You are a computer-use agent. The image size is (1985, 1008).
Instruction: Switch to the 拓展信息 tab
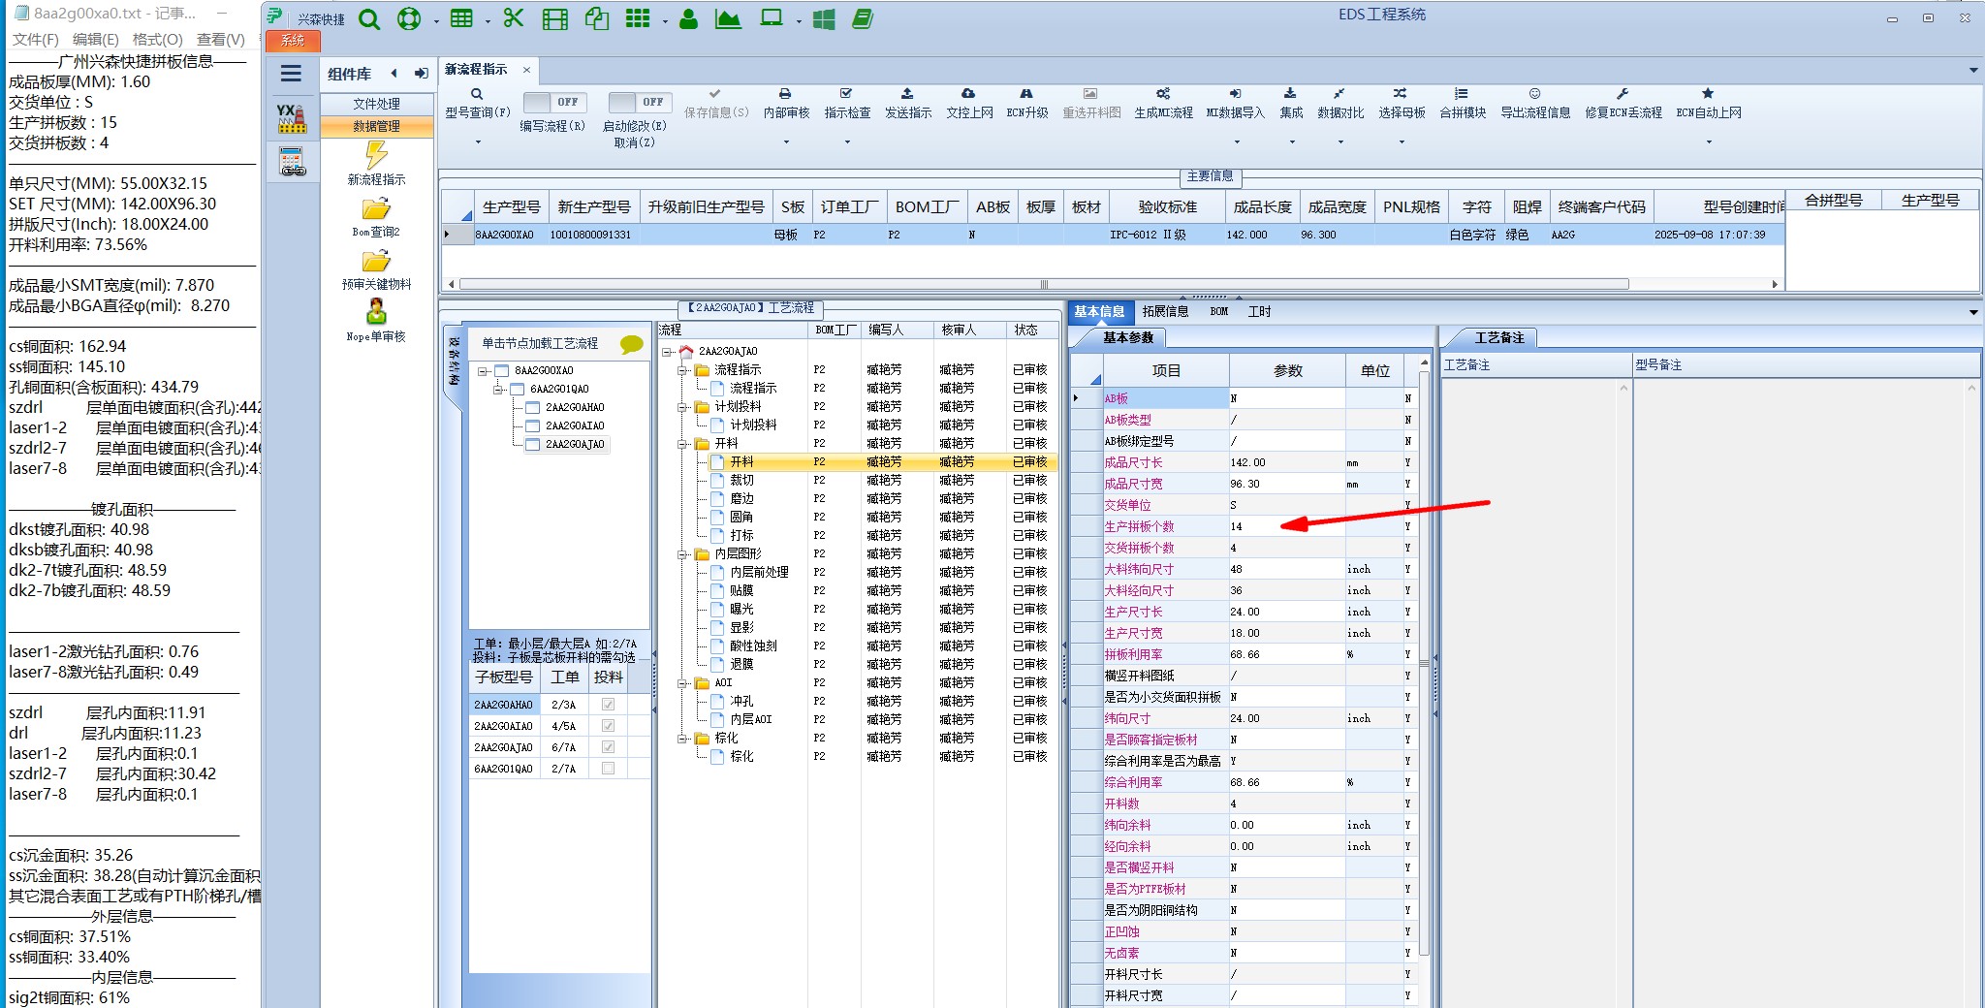point(1165,311)
